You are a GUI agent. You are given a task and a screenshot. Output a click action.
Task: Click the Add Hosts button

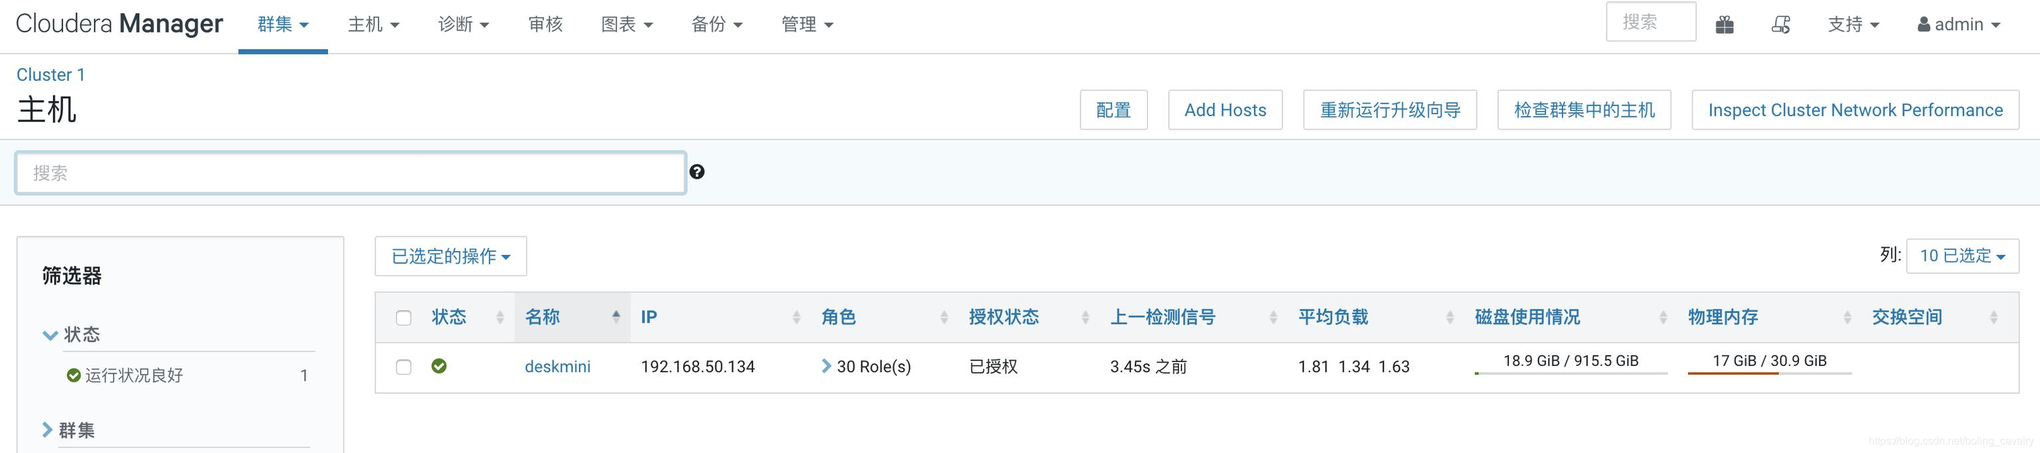(1225, 110)
